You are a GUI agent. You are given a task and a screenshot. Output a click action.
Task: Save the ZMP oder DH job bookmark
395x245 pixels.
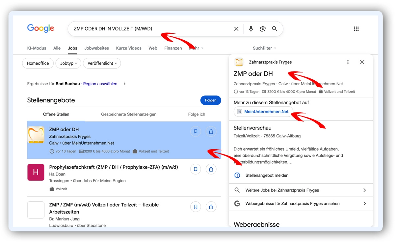coord(196,132)
